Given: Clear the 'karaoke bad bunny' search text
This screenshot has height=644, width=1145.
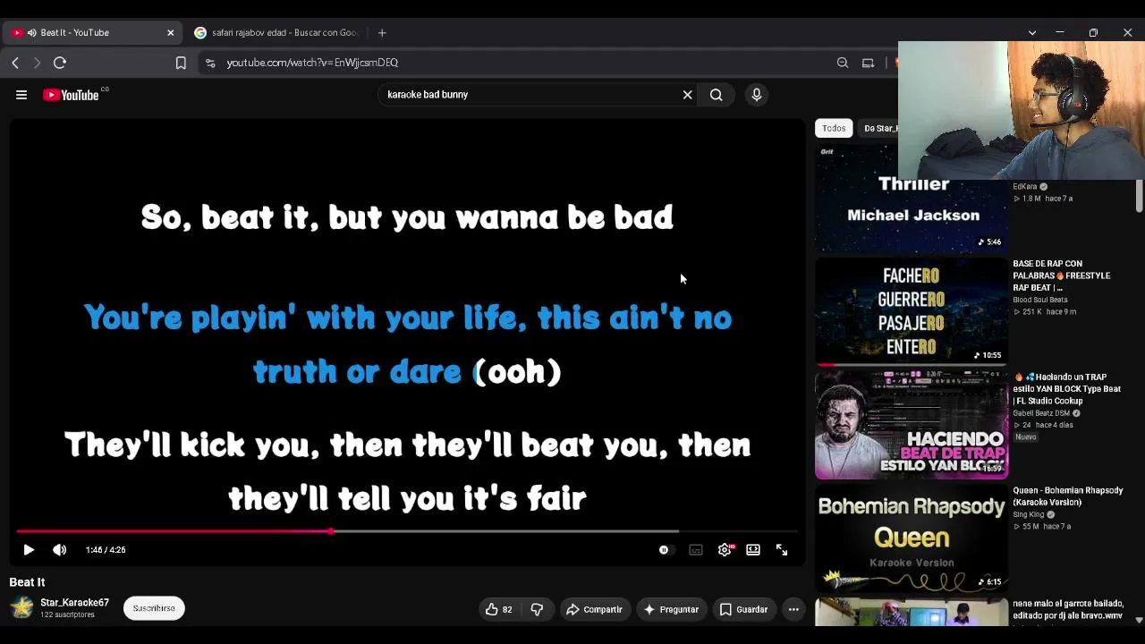Looking at the screenshot, I should pos(687,95).
